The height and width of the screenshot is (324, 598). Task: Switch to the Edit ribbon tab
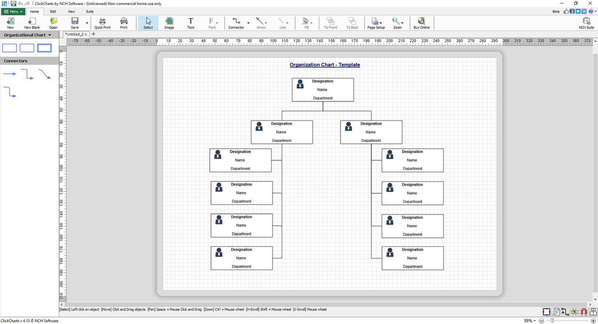click(53, 11)
